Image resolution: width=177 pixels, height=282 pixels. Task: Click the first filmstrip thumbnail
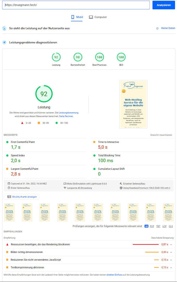[x=9, y=212]
